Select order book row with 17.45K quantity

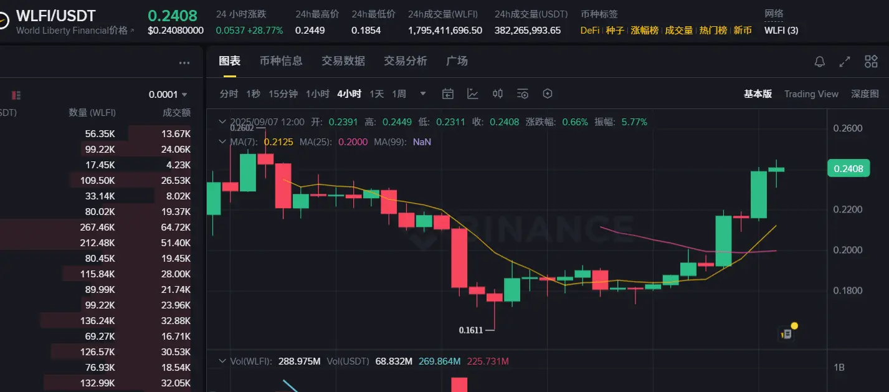[x=95, y=165]
